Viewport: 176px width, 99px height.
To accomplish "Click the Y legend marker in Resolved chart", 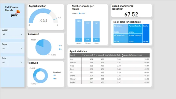I will coord(54,75).
